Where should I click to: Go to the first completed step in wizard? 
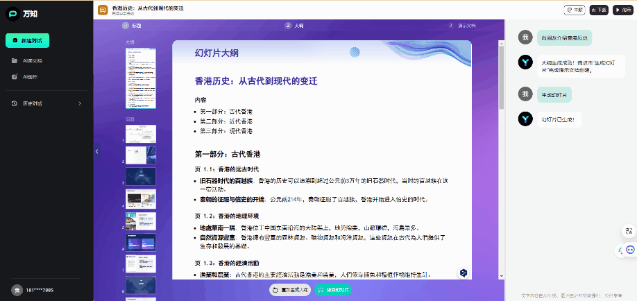[x=126, y=26]
